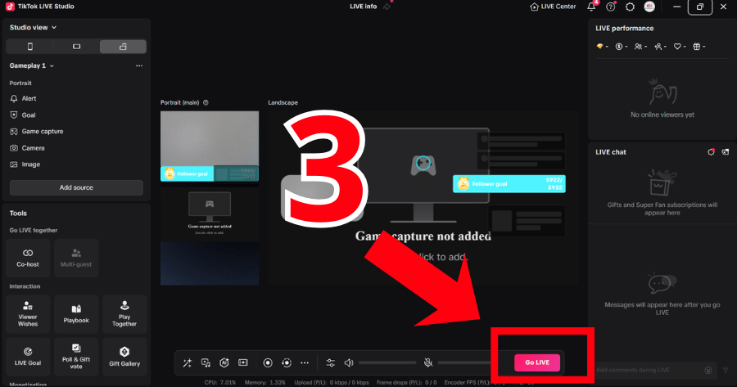The height and width of the screenshot is (387, 737).
Task: Click the Follower goal widget in portrait preview
Action: [x=210, y=173]
